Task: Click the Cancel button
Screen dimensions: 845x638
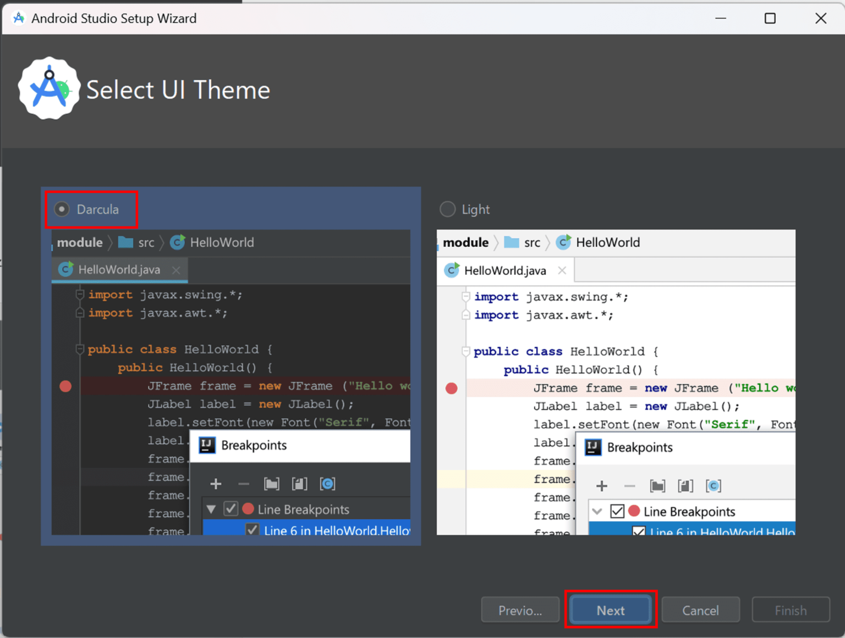Action: click(x=700, y=610)
